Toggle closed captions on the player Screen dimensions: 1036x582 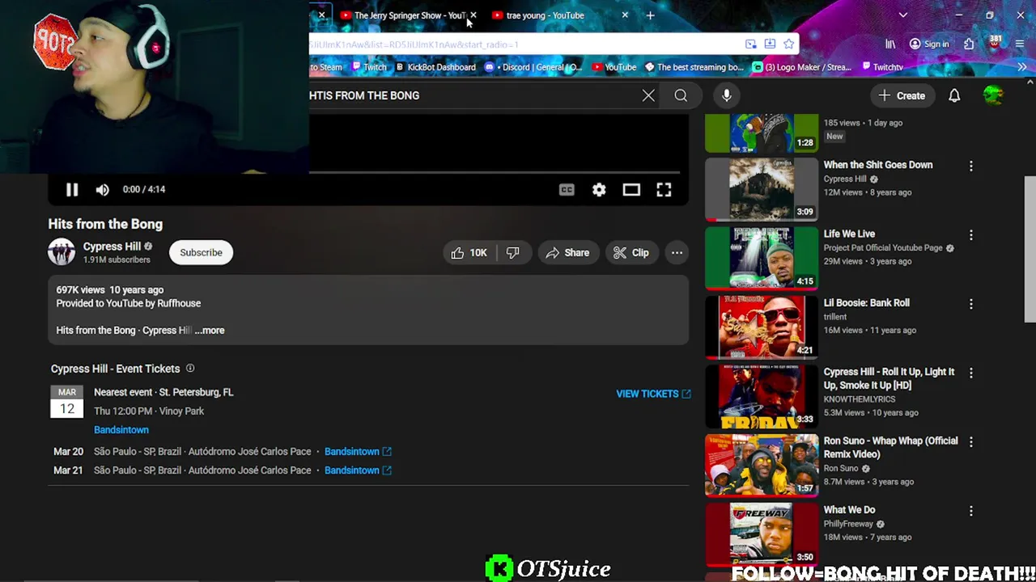click(567, 189)
